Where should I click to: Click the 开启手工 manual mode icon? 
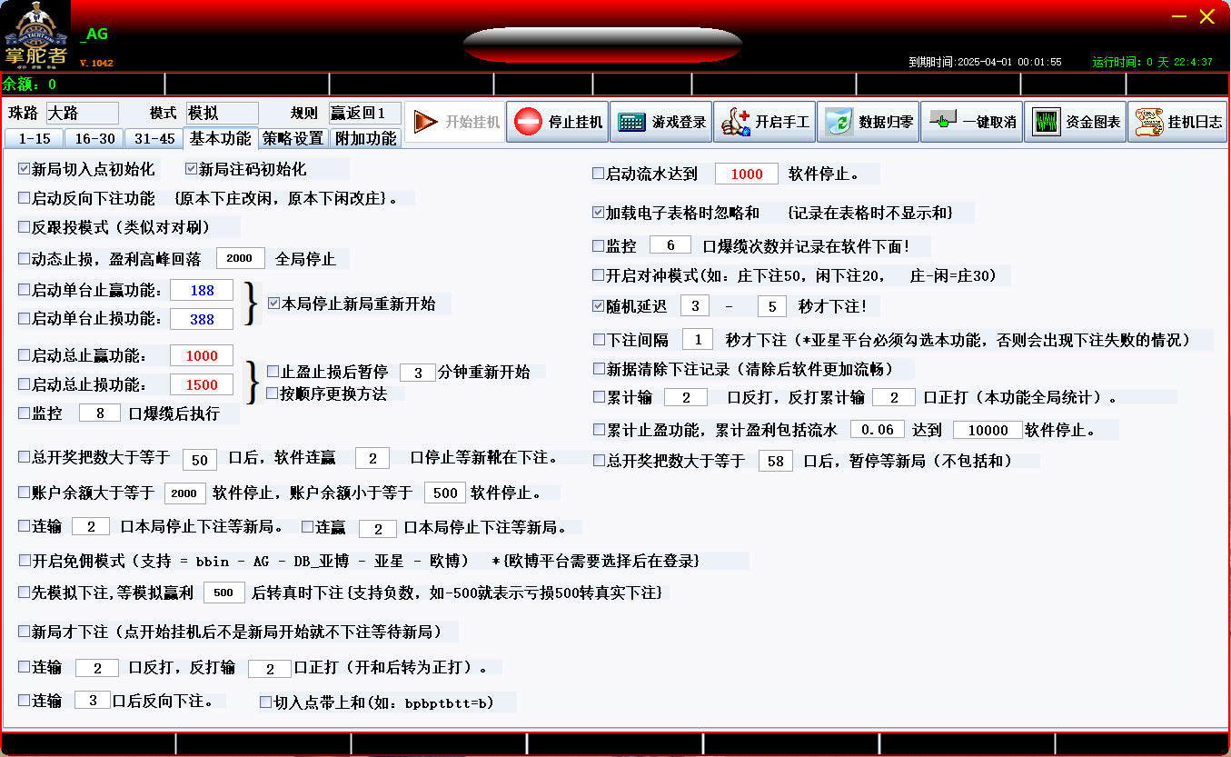coord(736,122)
